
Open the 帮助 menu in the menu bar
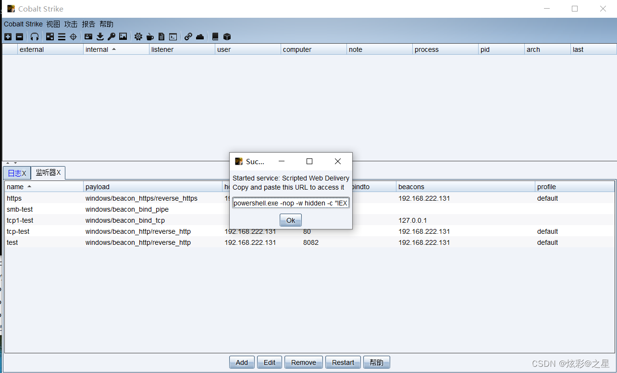(x=107, y=24)
